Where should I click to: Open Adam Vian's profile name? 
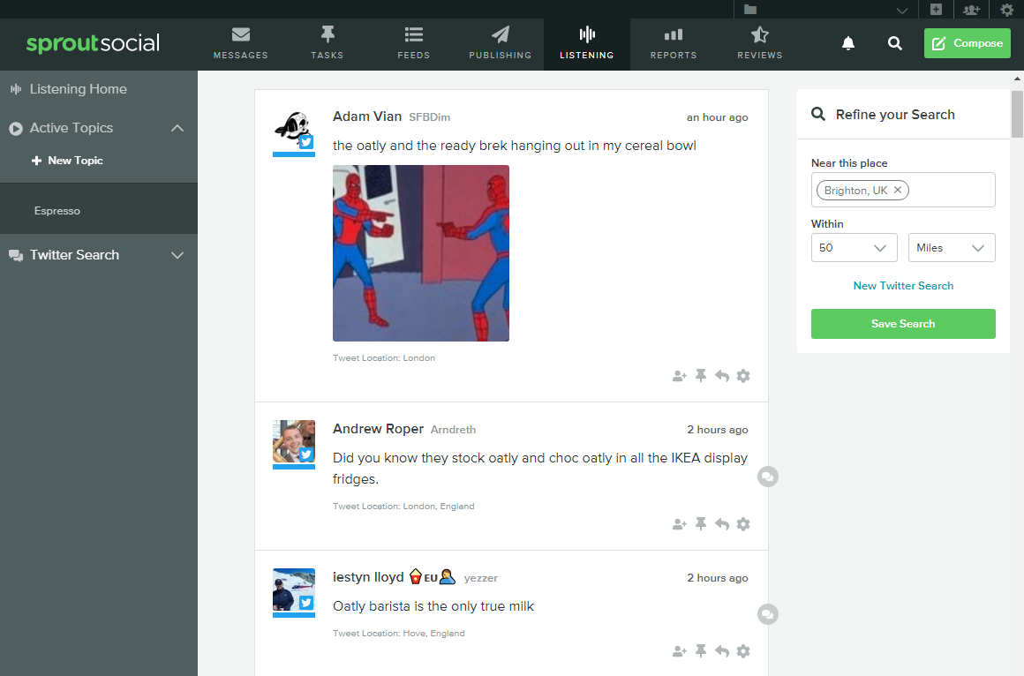pyautogui.click(x=367, y=116)
